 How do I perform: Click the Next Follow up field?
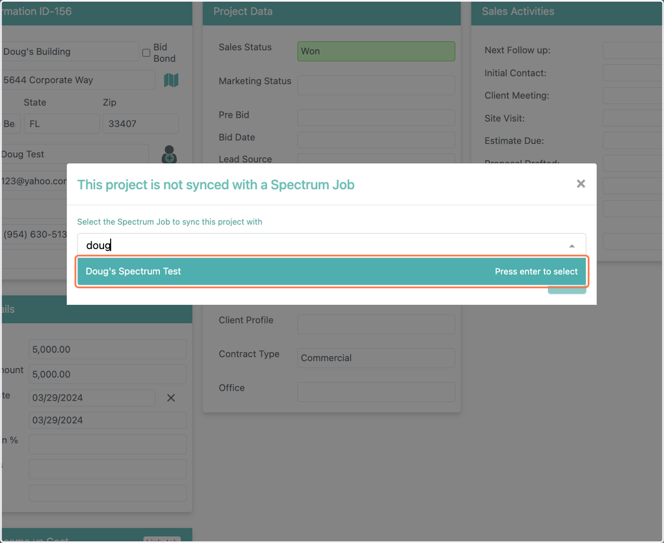(633, 50)
